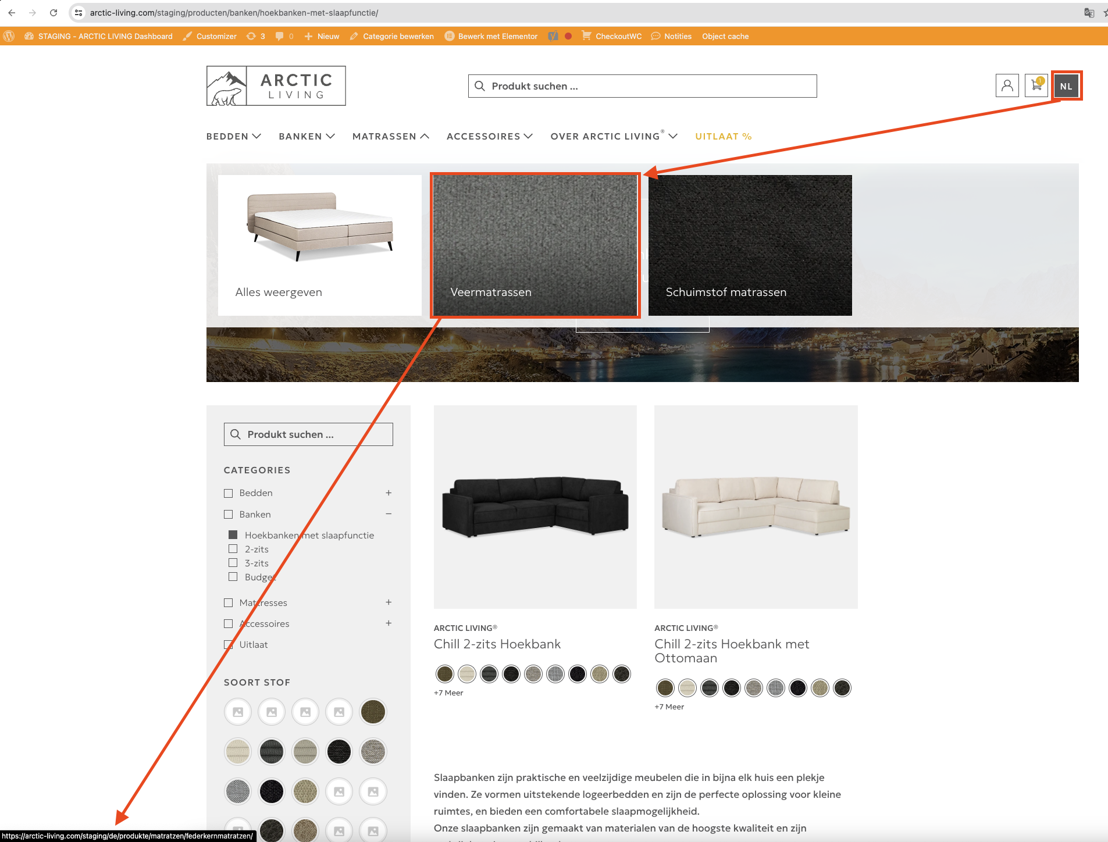Image resolution: width=1108 pixels, height=842 pixels.
Task: Click the translate page icon in the address bar
Action: 1089,12
